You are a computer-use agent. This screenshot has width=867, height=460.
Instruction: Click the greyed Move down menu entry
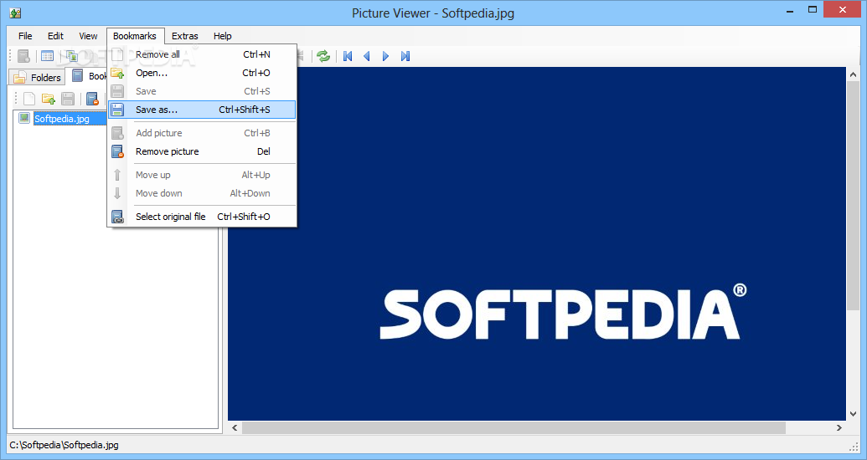click(202, 193)
